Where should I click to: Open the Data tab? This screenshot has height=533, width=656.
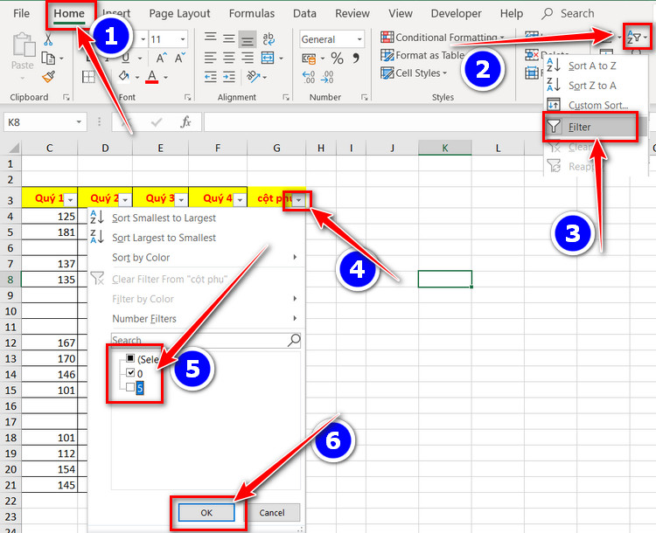(x=304, y=14)
